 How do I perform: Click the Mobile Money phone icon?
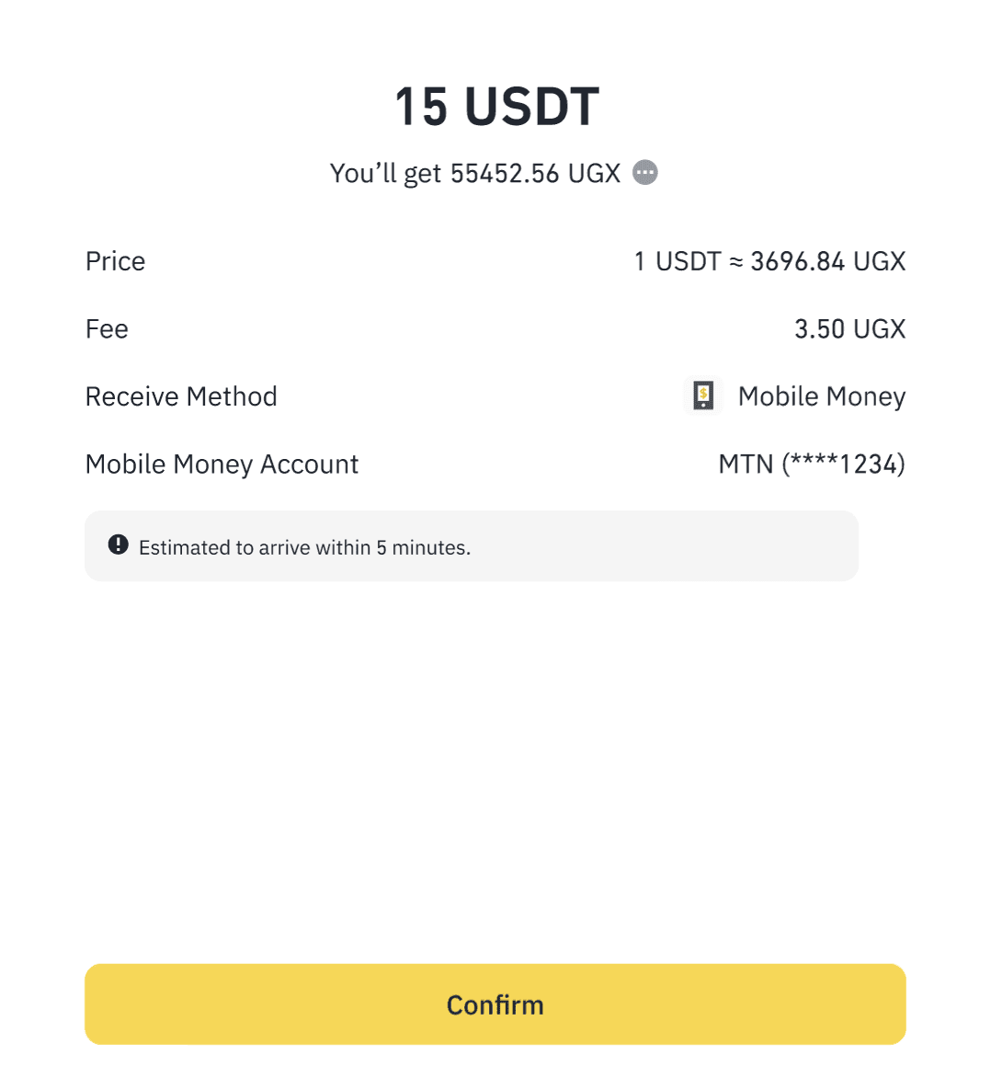click(x=703, y=396)
